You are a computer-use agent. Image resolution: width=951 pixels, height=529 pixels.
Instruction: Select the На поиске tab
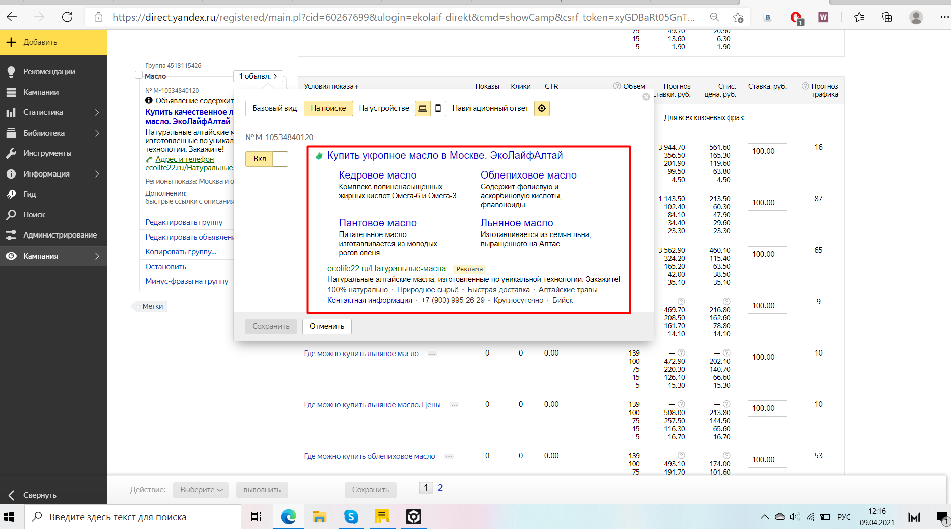(328, 108)
